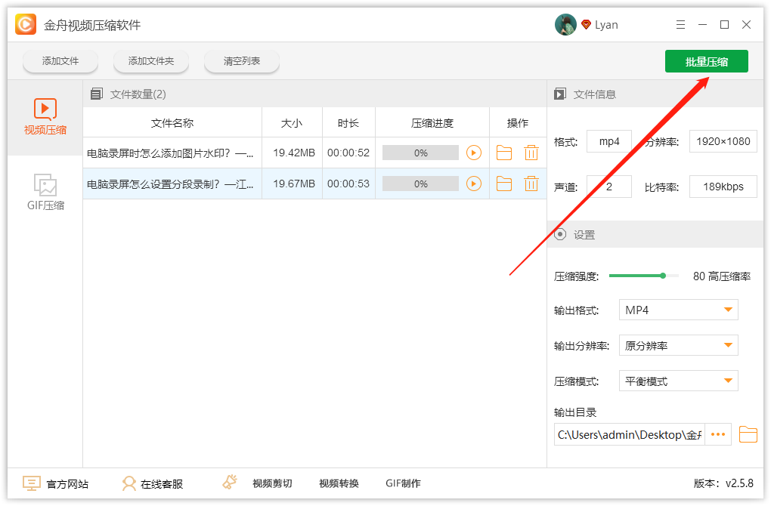Click the three-dots browse output directory button

[718, 434]
